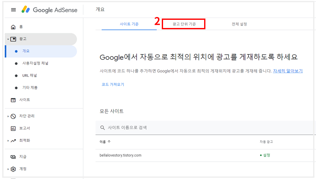Viewport: 316px width, 179px height.
Task: Click the account (계정) gear icon
Action: pyautogui.click(x=13, y=169)
